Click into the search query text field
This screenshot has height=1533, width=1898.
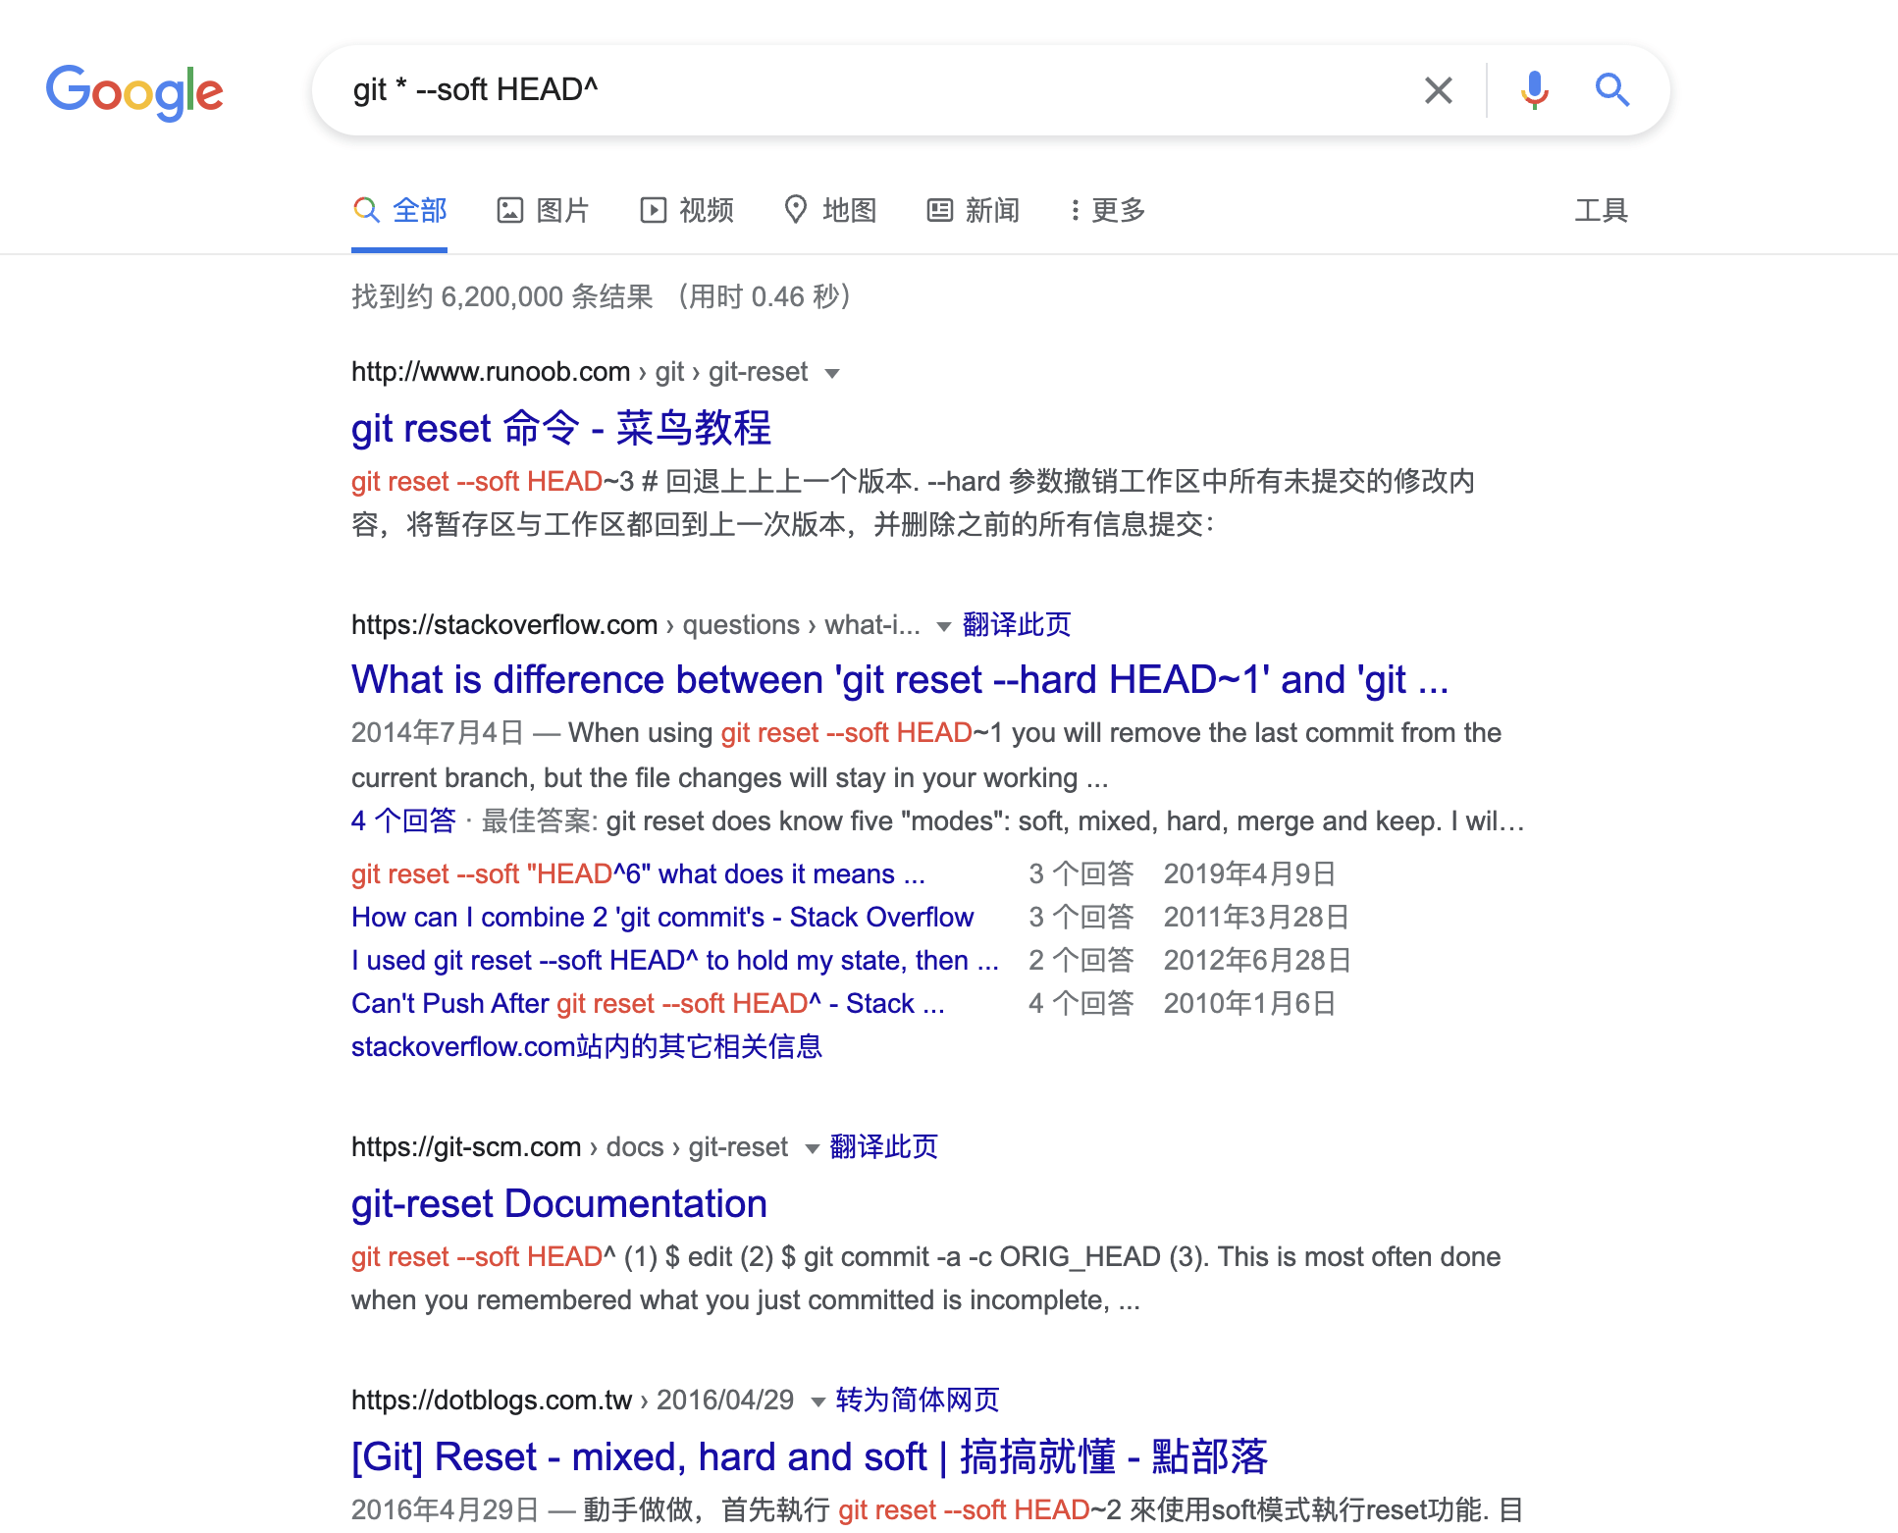(x=864, y=90)
